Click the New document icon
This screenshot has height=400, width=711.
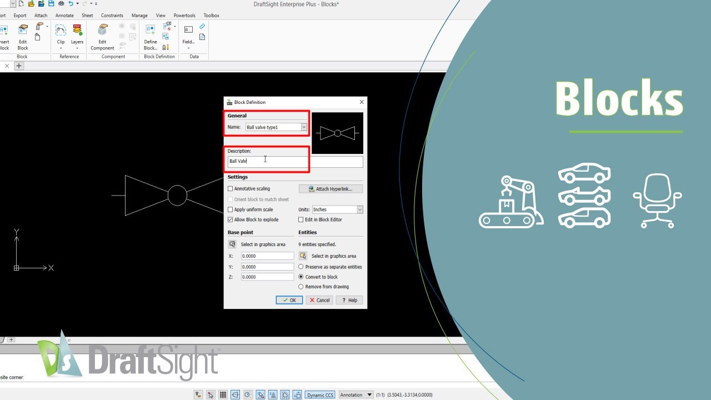pos(21,4)
